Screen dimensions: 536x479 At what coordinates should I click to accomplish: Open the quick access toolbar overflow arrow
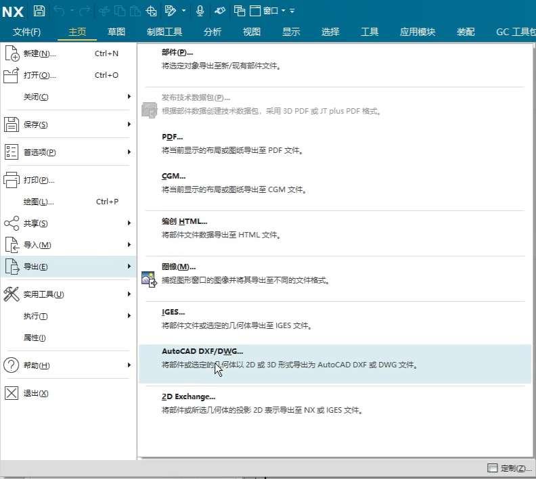coord(292,11)
